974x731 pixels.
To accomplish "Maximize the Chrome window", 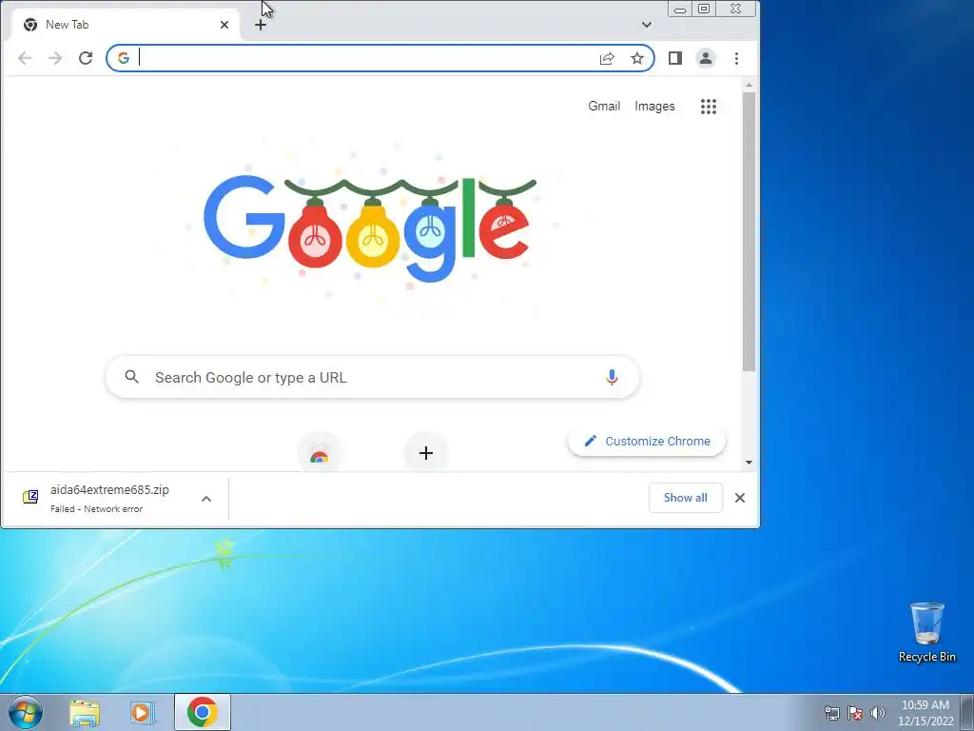I will (704, 10).
